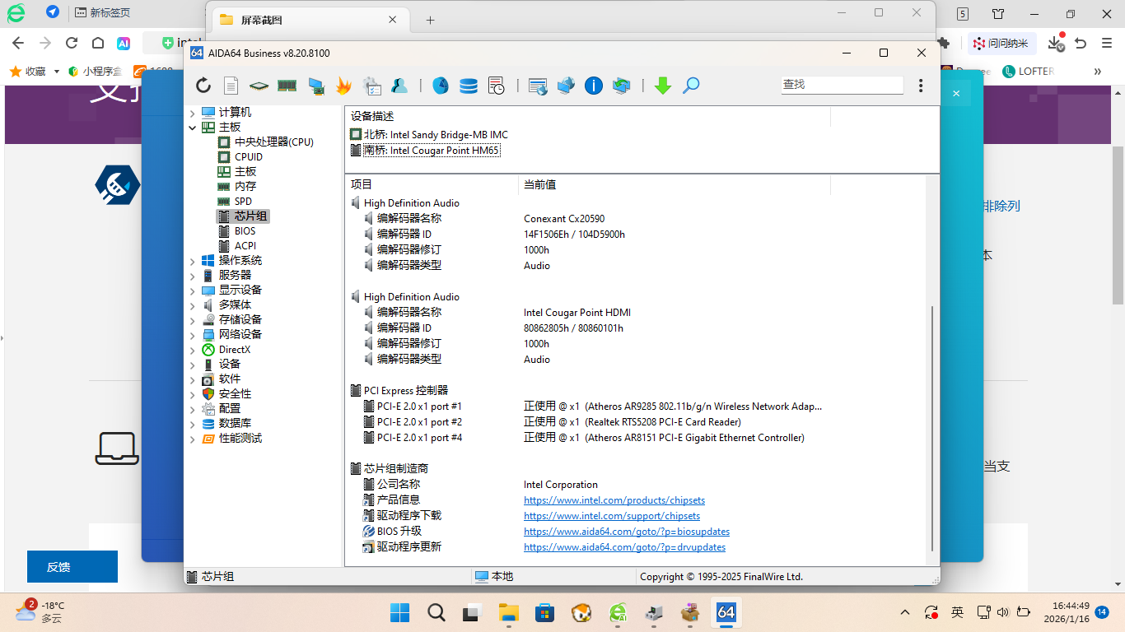Select the 新标签页 browser tab

click(110, 12)
